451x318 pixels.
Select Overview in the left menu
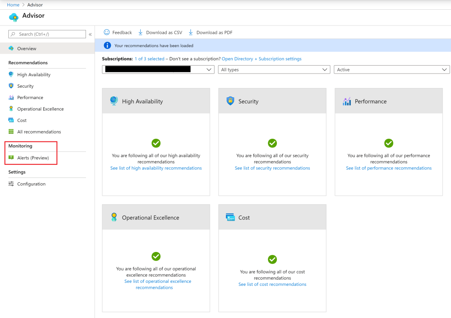tap(26, 48)
